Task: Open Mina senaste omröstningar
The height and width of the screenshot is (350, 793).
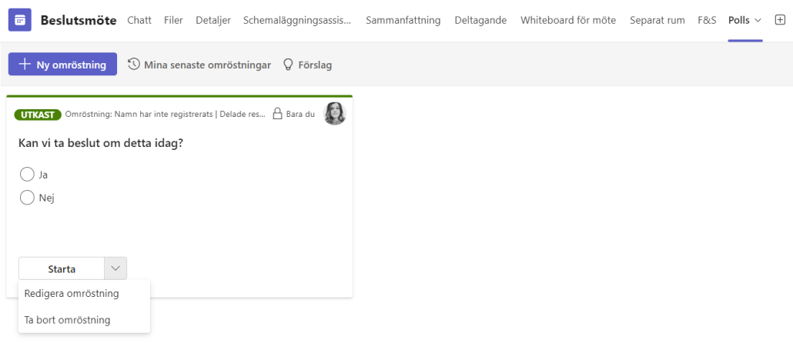Action: 199,65
